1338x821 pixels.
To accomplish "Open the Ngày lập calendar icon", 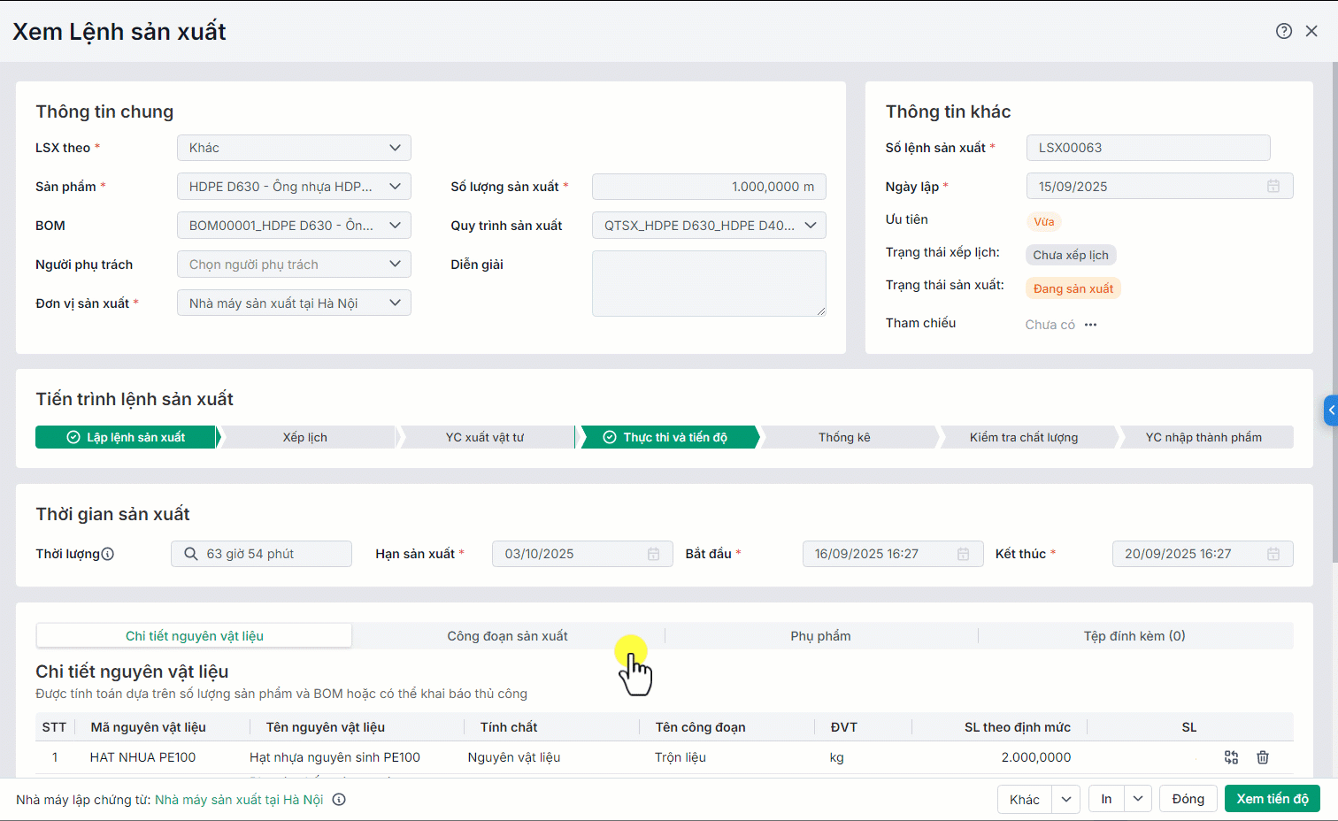I will (1273, 187).
